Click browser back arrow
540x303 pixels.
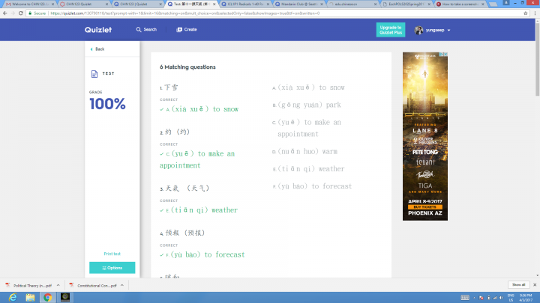click(x=4, y=13)
